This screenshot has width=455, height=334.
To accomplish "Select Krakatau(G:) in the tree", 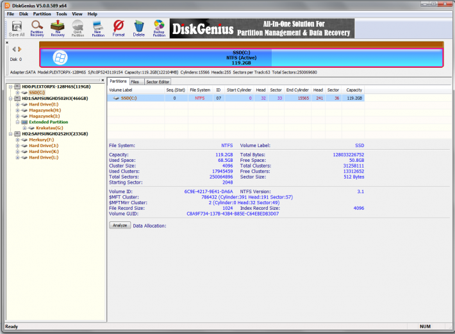I will tap(49, 128).
